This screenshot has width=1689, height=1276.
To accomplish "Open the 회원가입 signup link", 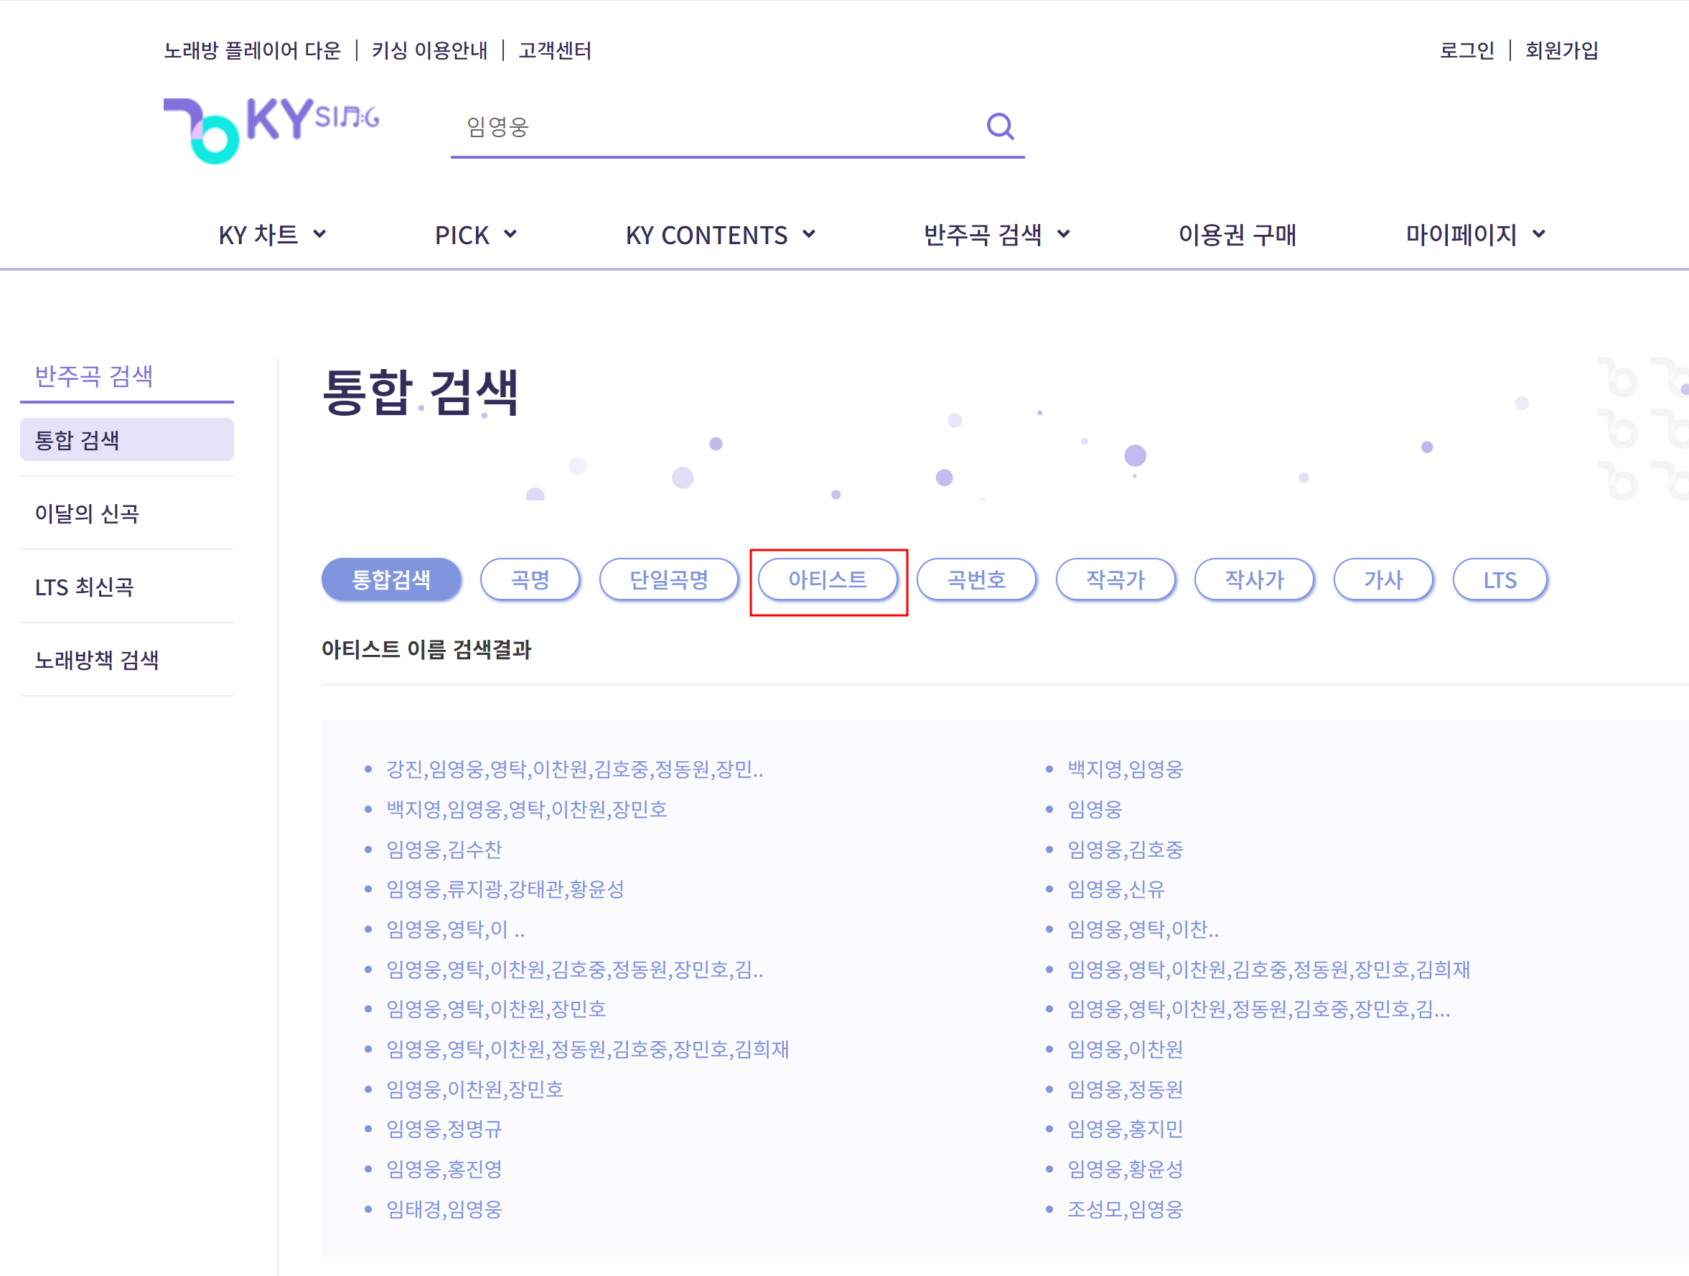I will coord(1562,50).
